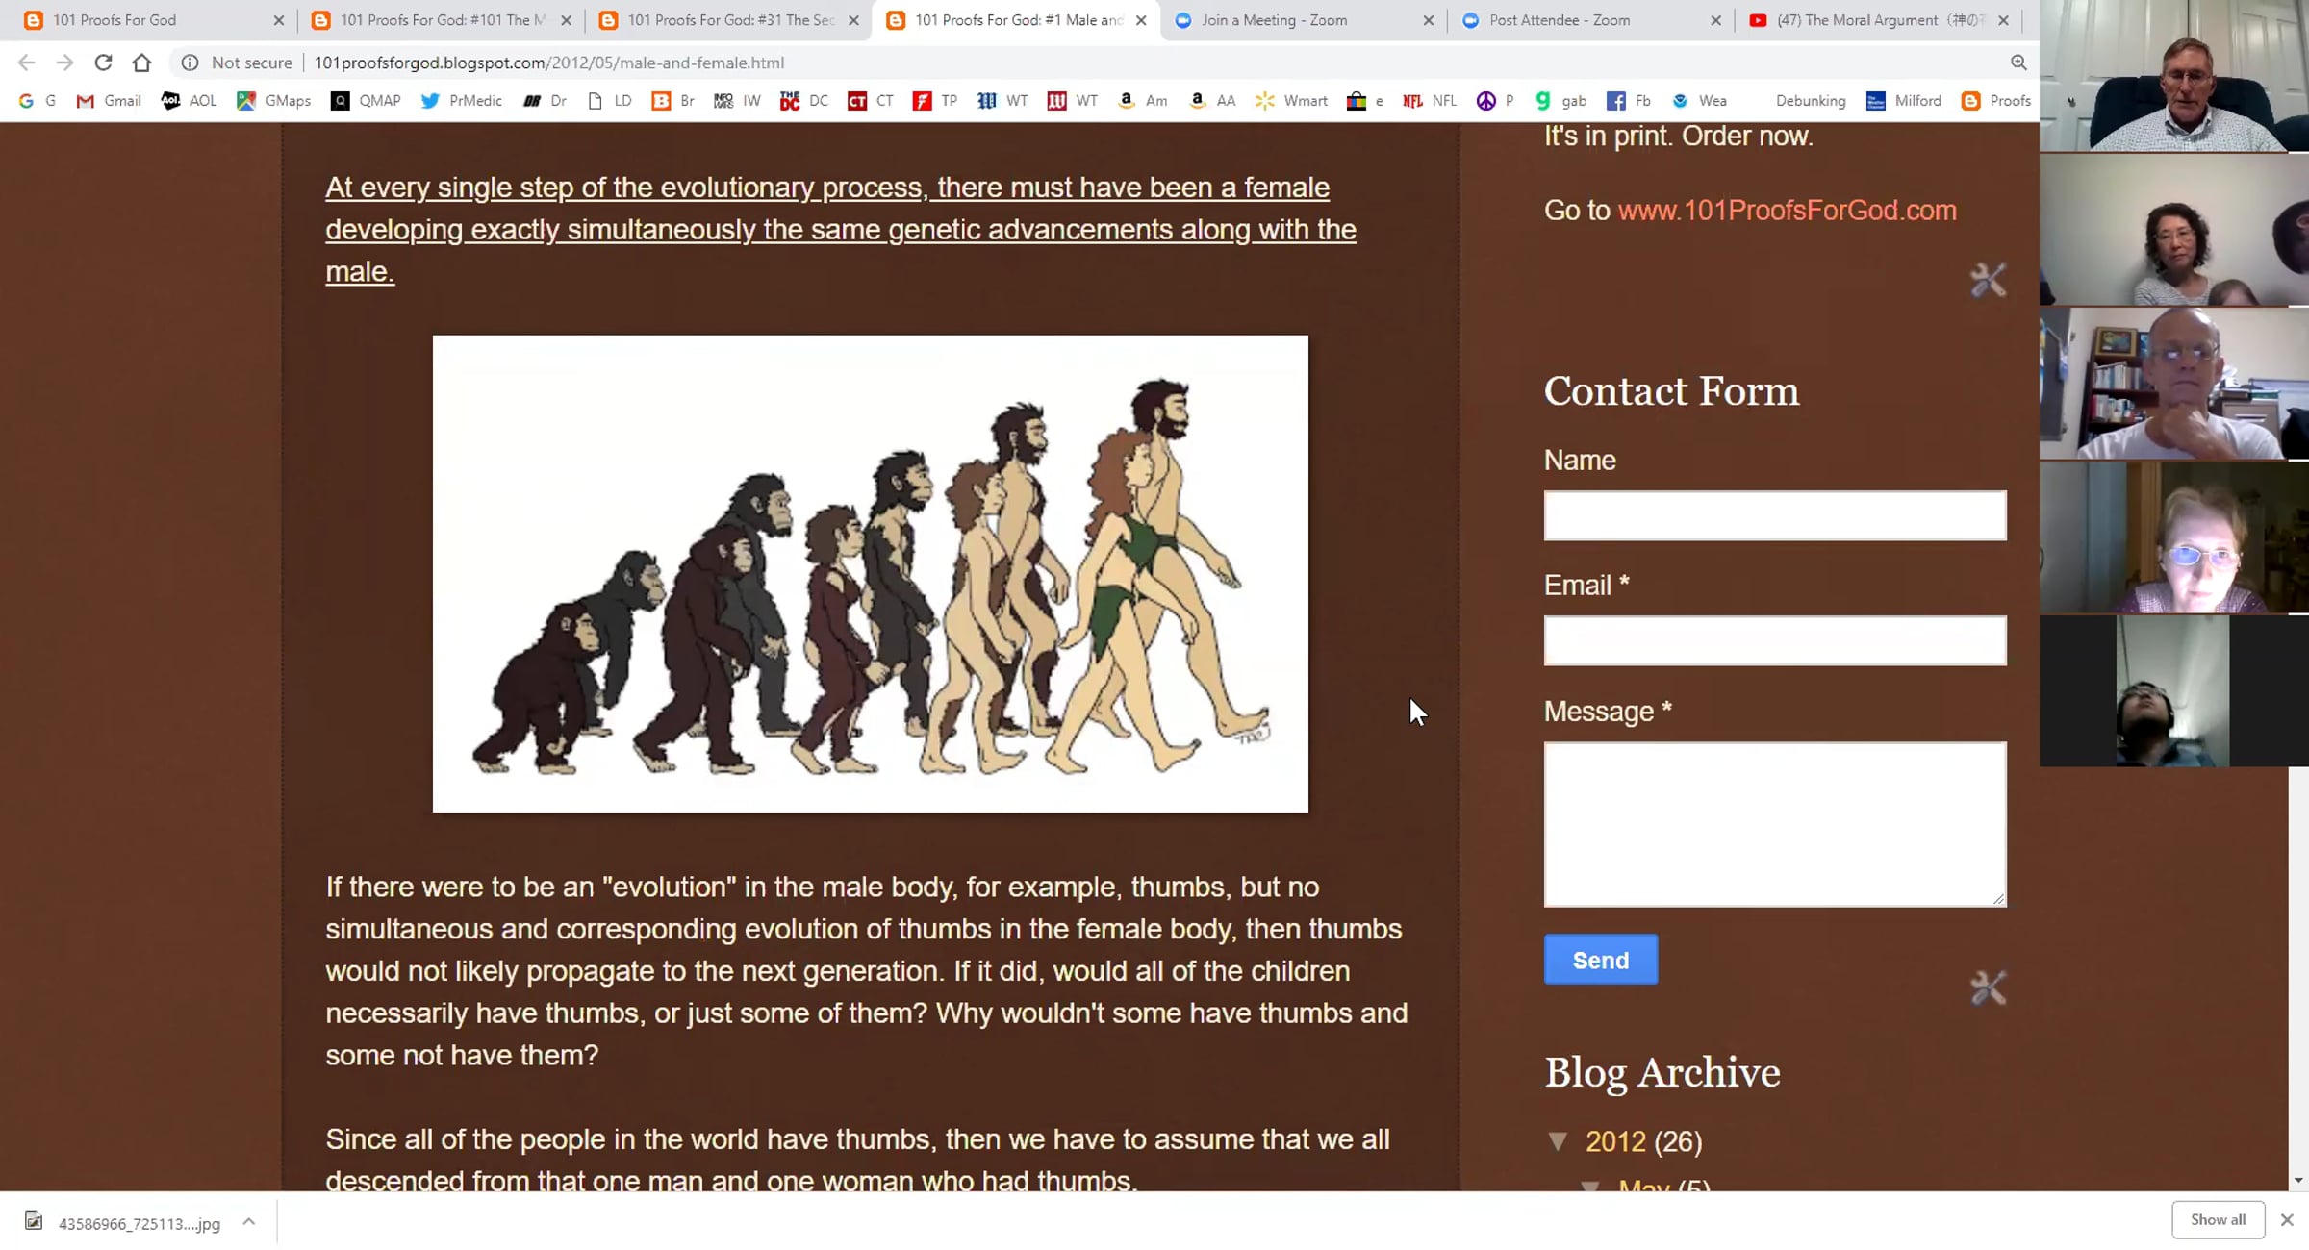Reload the page with the refresh icon
This screenshot has width=2309, height=1250.
[103, 62]
